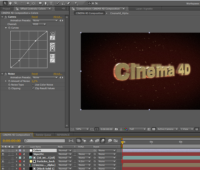The width and height of the screenshot is (200, 170).
Task: Select the Brush tool
Action: [58, 3]
